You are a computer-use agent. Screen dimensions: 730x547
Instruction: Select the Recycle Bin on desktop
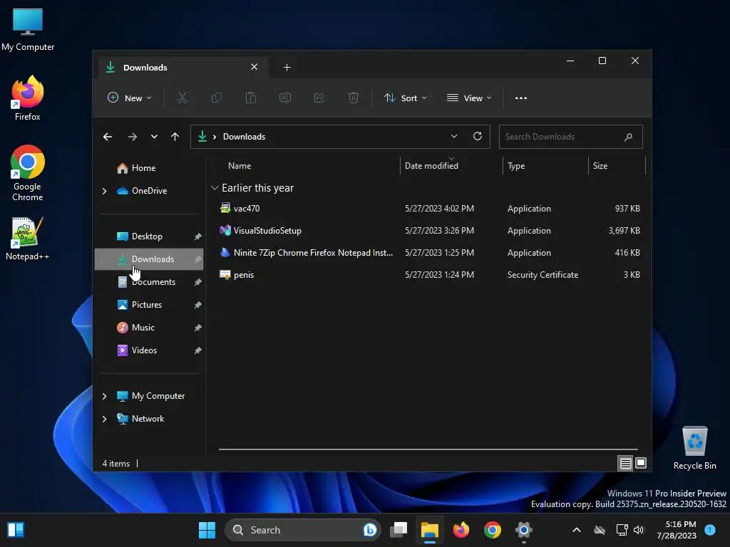(694, 448)
